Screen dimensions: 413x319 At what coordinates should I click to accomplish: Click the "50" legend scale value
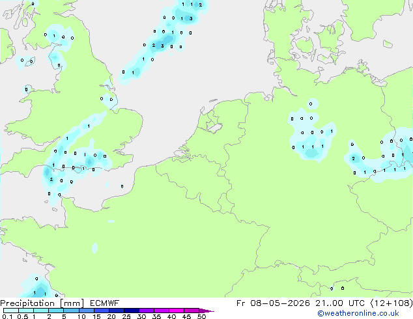tap(202, 316)
